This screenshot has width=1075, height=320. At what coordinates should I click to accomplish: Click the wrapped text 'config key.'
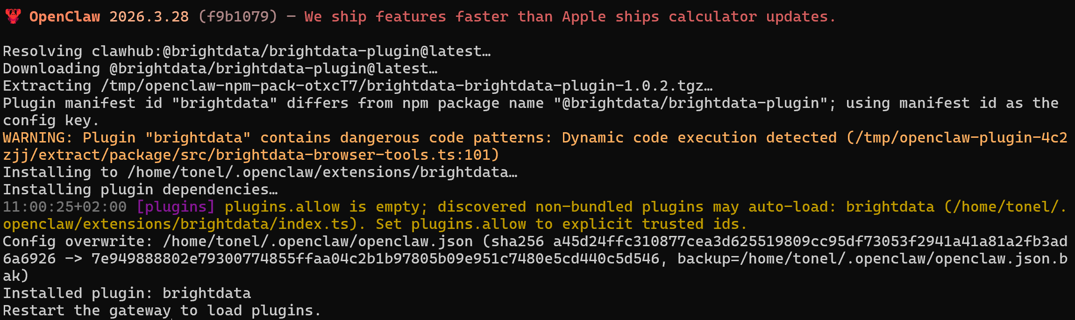51,121
